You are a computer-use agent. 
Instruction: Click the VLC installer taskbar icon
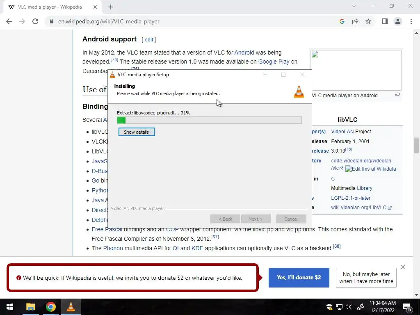(x=71, y=307)
